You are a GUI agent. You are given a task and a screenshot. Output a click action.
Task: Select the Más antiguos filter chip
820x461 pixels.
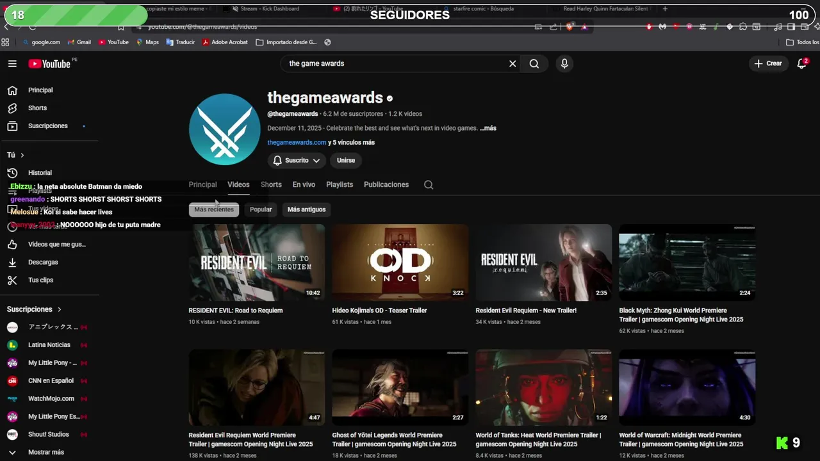[x=307, y=209]
